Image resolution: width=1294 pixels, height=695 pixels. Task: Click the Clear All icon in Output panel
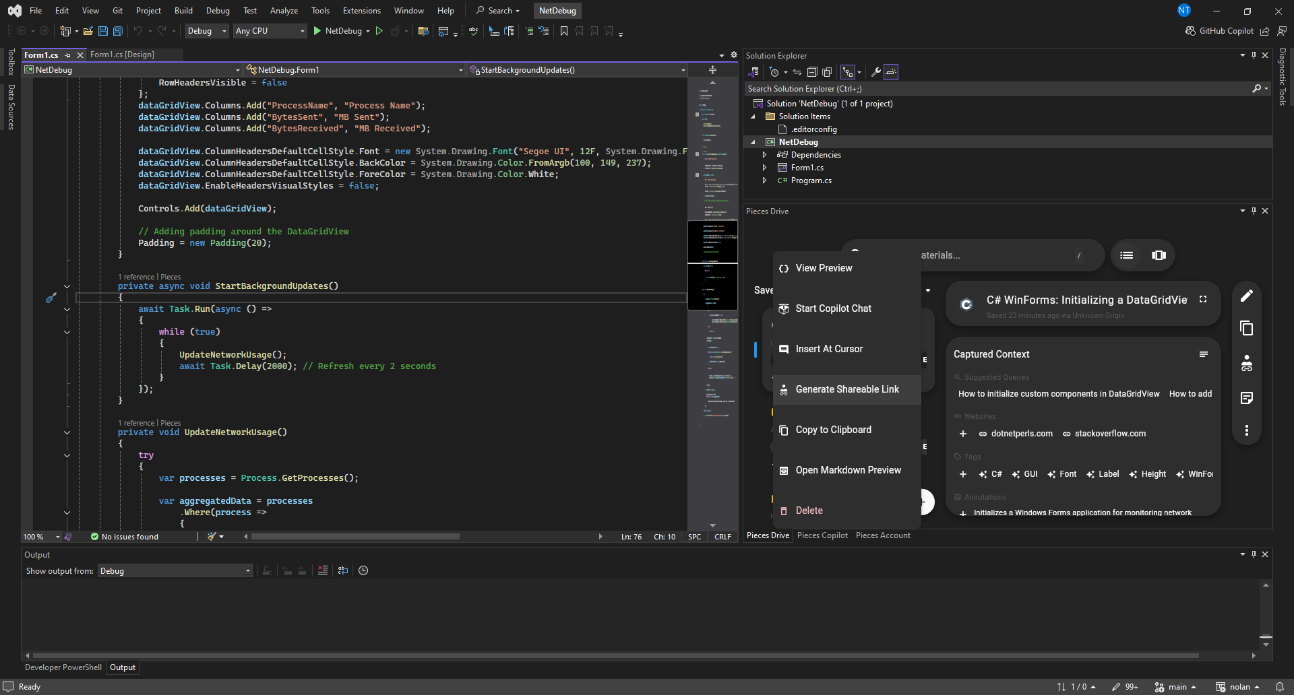[323, 570]
